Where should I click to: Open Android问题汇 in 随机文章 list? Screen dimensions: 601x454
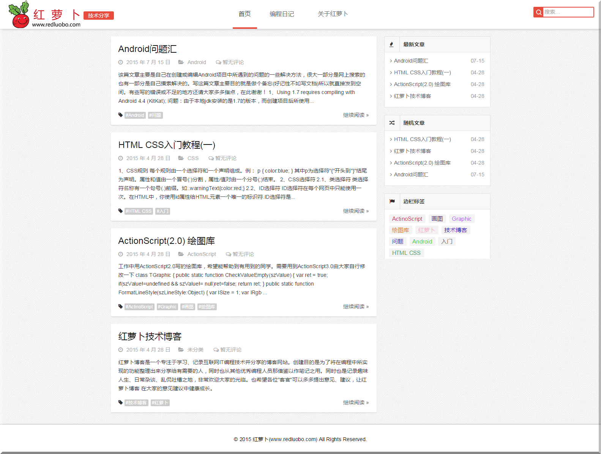coord(411,174)
